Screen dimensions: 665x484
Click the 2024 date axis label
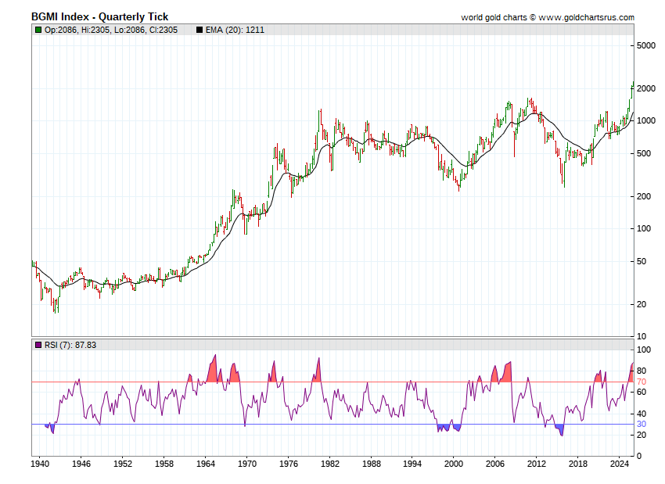point(619,464)
